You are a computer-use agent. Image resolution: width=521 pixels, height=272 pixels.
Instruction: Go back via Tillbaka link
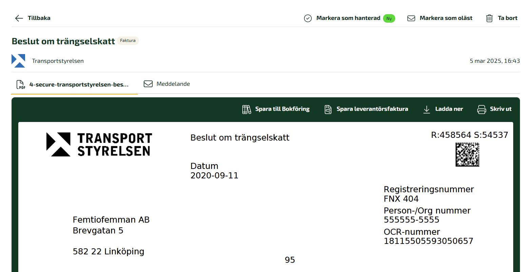coord(39,18)
